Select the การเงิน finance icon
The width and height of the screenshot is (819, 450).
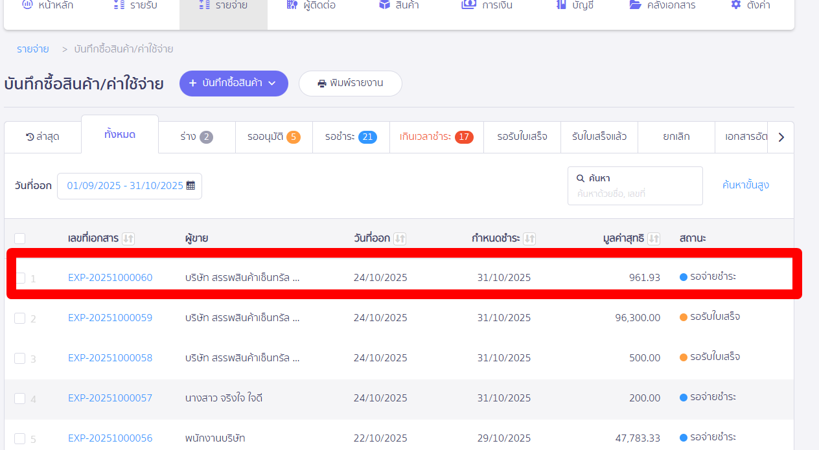tap(470, 5)
